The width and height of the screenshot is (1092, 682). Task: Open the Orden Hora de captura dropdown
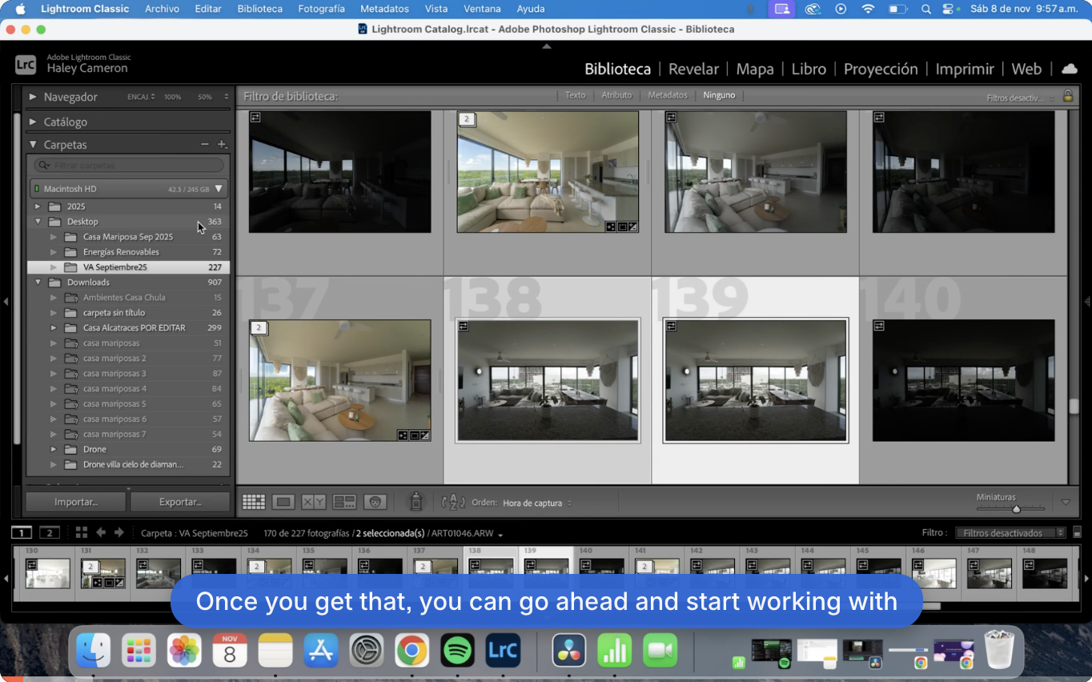(x=536, y=503)
